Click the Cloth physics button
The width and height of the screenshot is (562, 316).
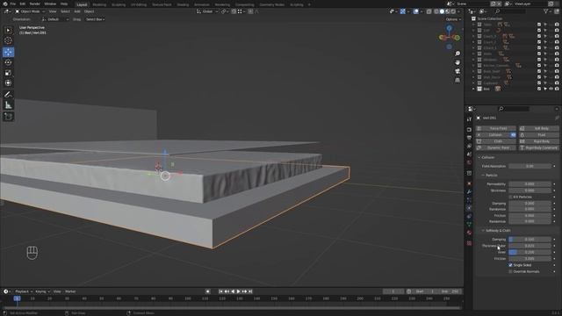coord(495,141)
